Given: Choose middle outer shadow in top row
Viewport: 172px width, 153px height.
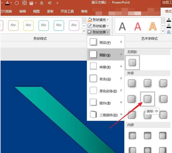Looking at the screenshot, I should click(x=148, y=83).
